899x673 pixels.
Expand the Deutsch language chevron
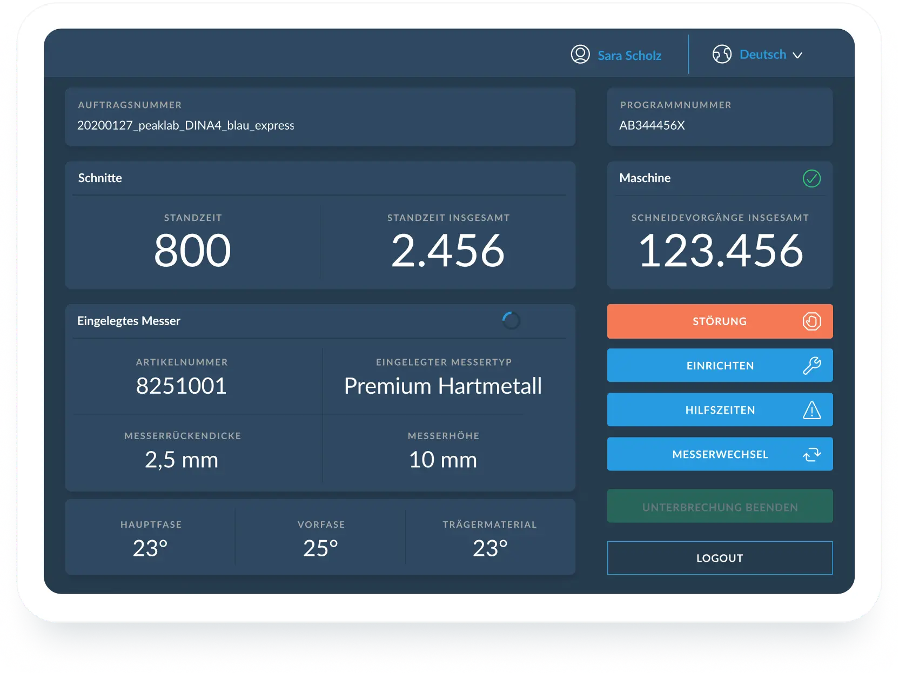[797, 55]
